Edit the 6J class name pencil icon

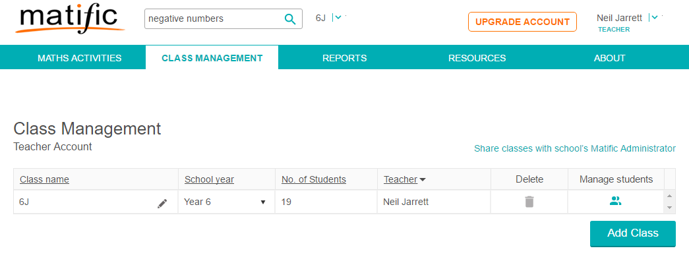click(x=162, y=203)
